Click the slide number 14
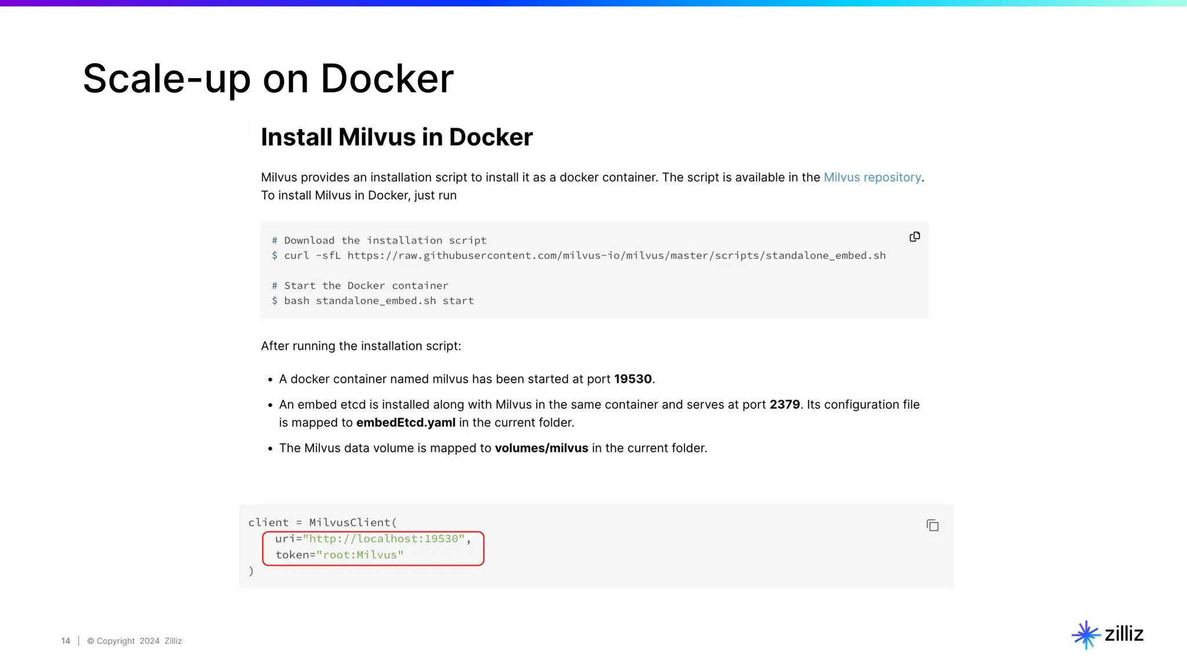 (65, 641)
